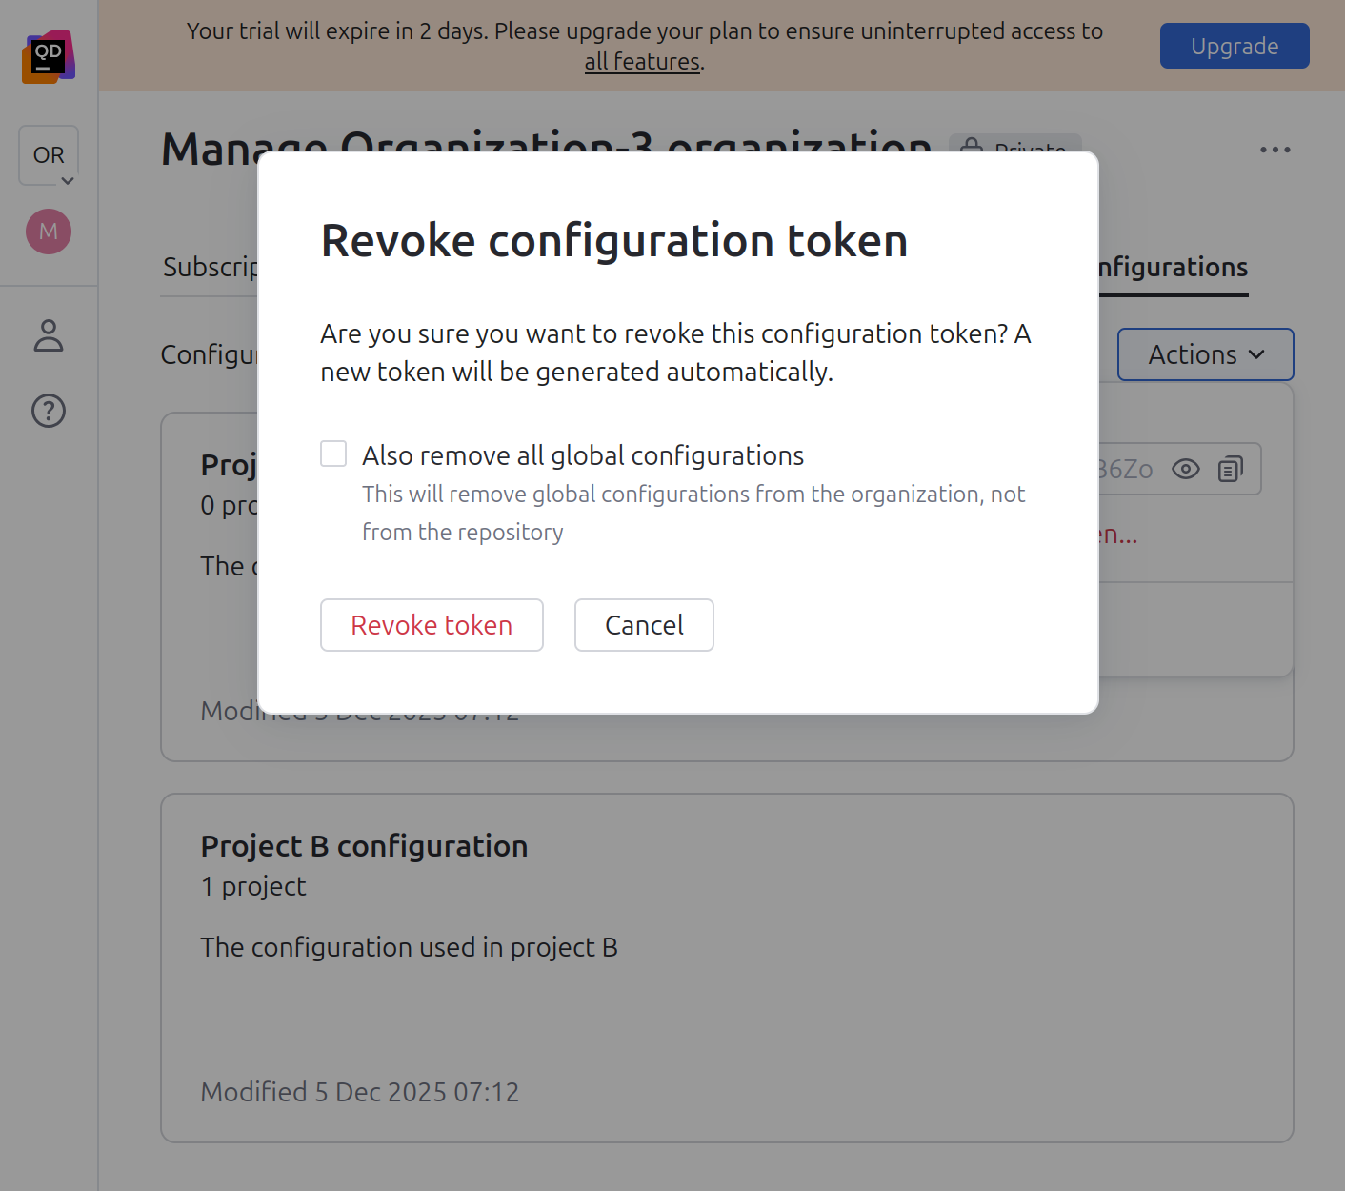Select the Project B configuration card

(727, 967)
